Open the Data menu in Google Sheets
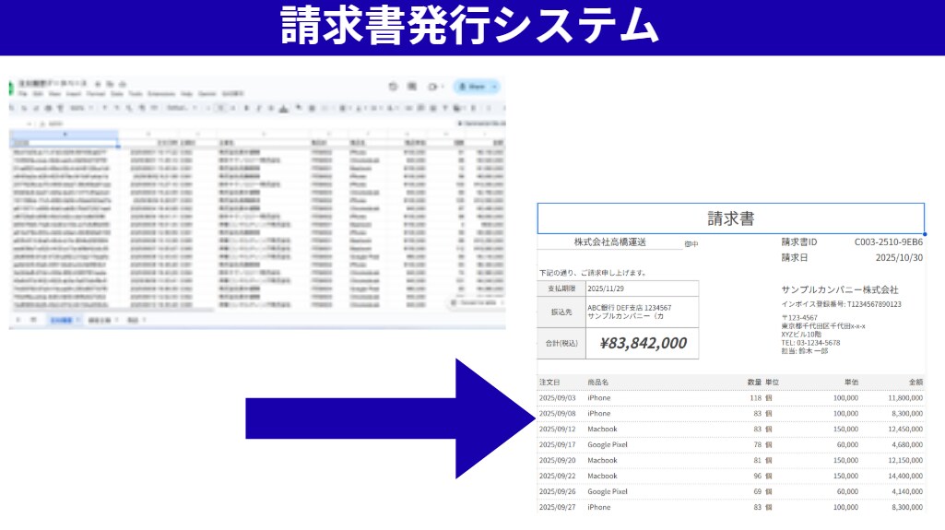 117,94
